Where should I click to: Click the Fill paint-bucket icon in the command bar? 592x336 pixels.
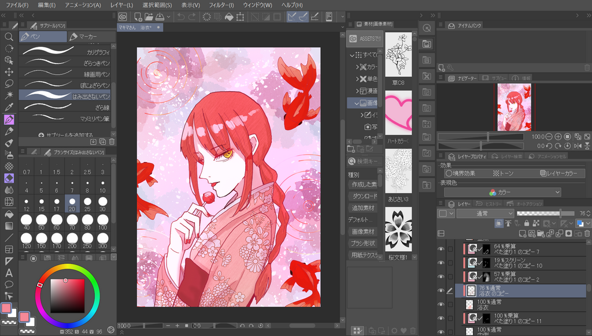229,17
